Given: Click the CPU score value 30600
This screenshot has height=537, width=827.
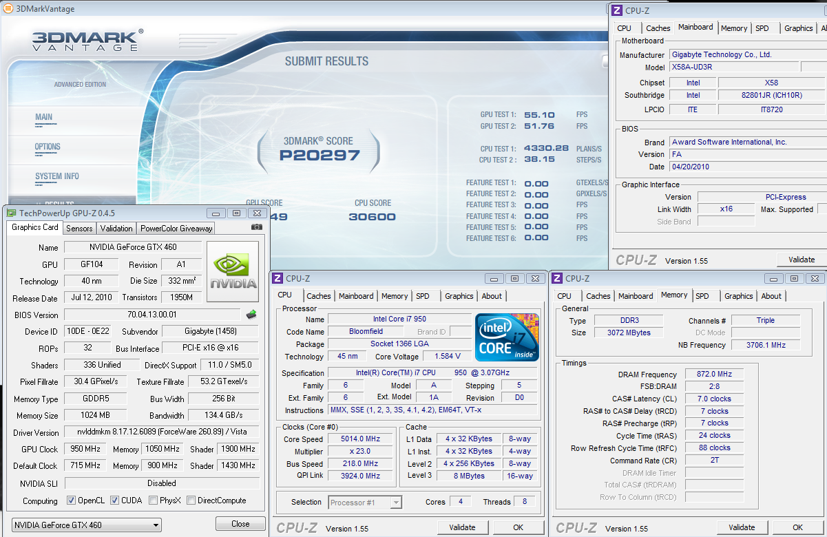Looking at the screenshot, I should click(373, 217).
